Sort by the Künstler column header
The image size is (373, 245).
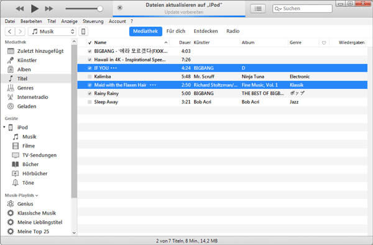click(201, 42)
